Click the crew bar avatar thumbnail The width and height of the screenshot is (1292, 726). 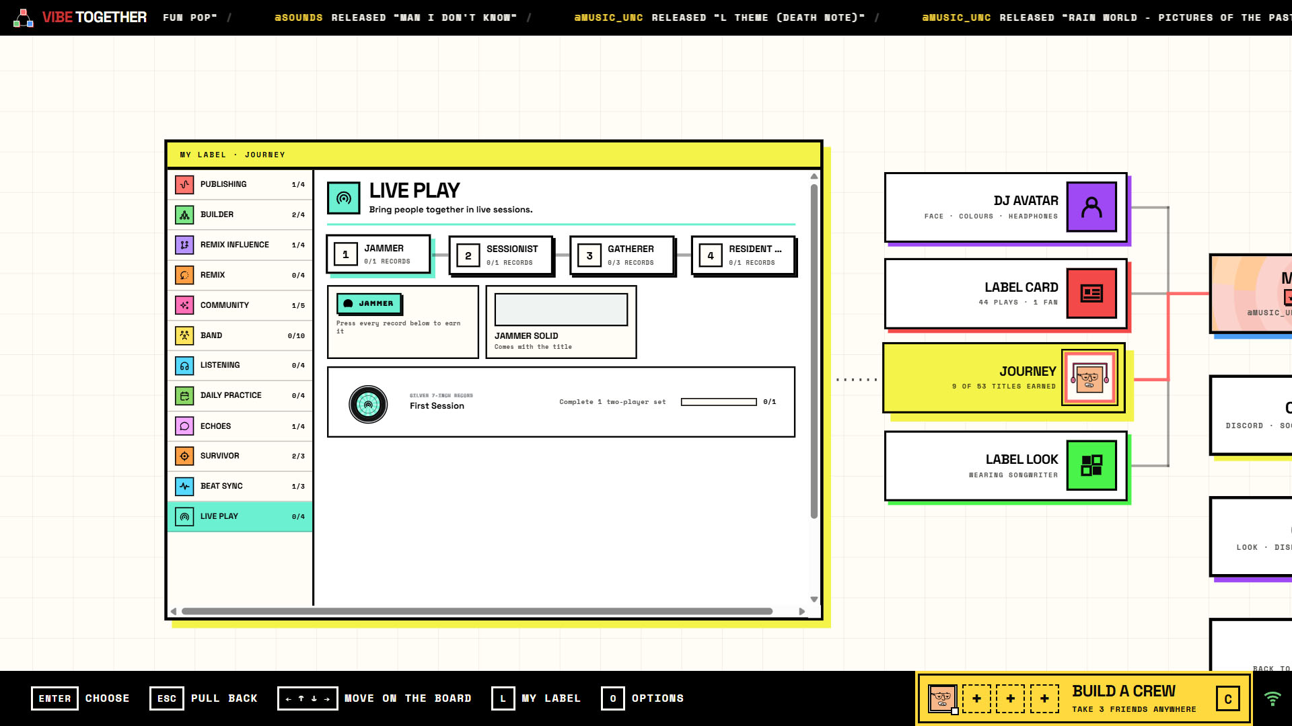click(942, 699)
